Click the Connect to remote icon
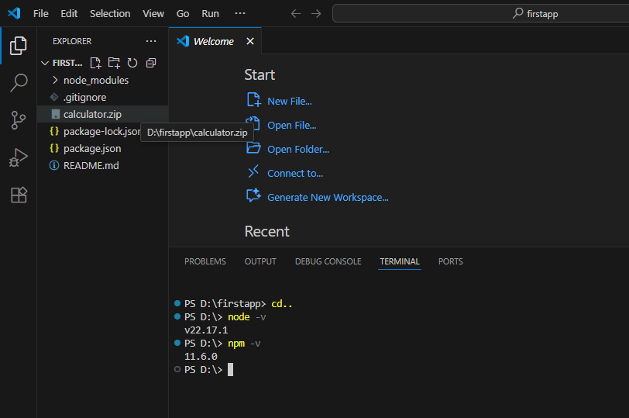This screenshot has height=418, width=629. pos(253,171)
